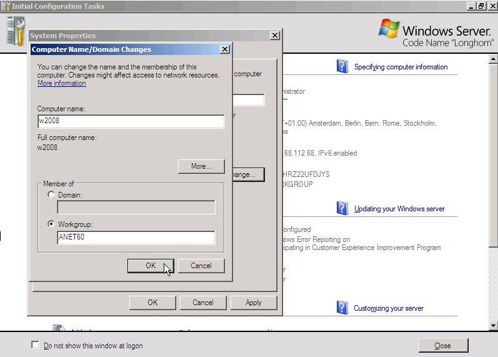Tick Do not show this window at logon
498x357 pixels.
35,345
